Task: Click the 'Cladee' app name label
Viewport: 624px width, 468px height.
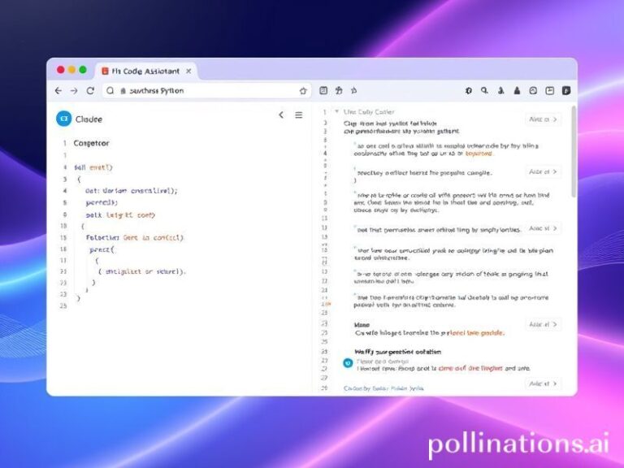Action: [x=89, y=119]
